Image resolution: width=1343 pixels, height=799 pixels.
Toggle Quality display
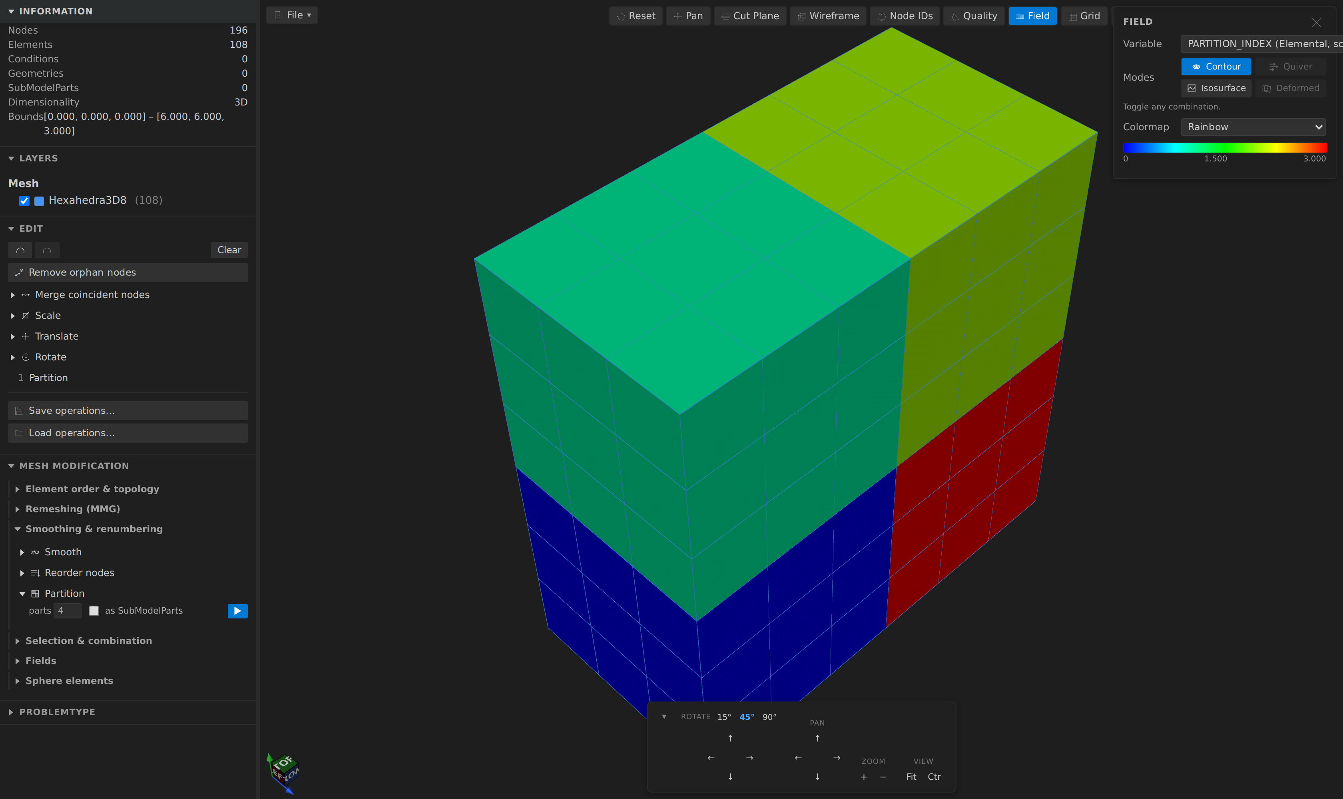pyautogui.click(x=974, y=16)
